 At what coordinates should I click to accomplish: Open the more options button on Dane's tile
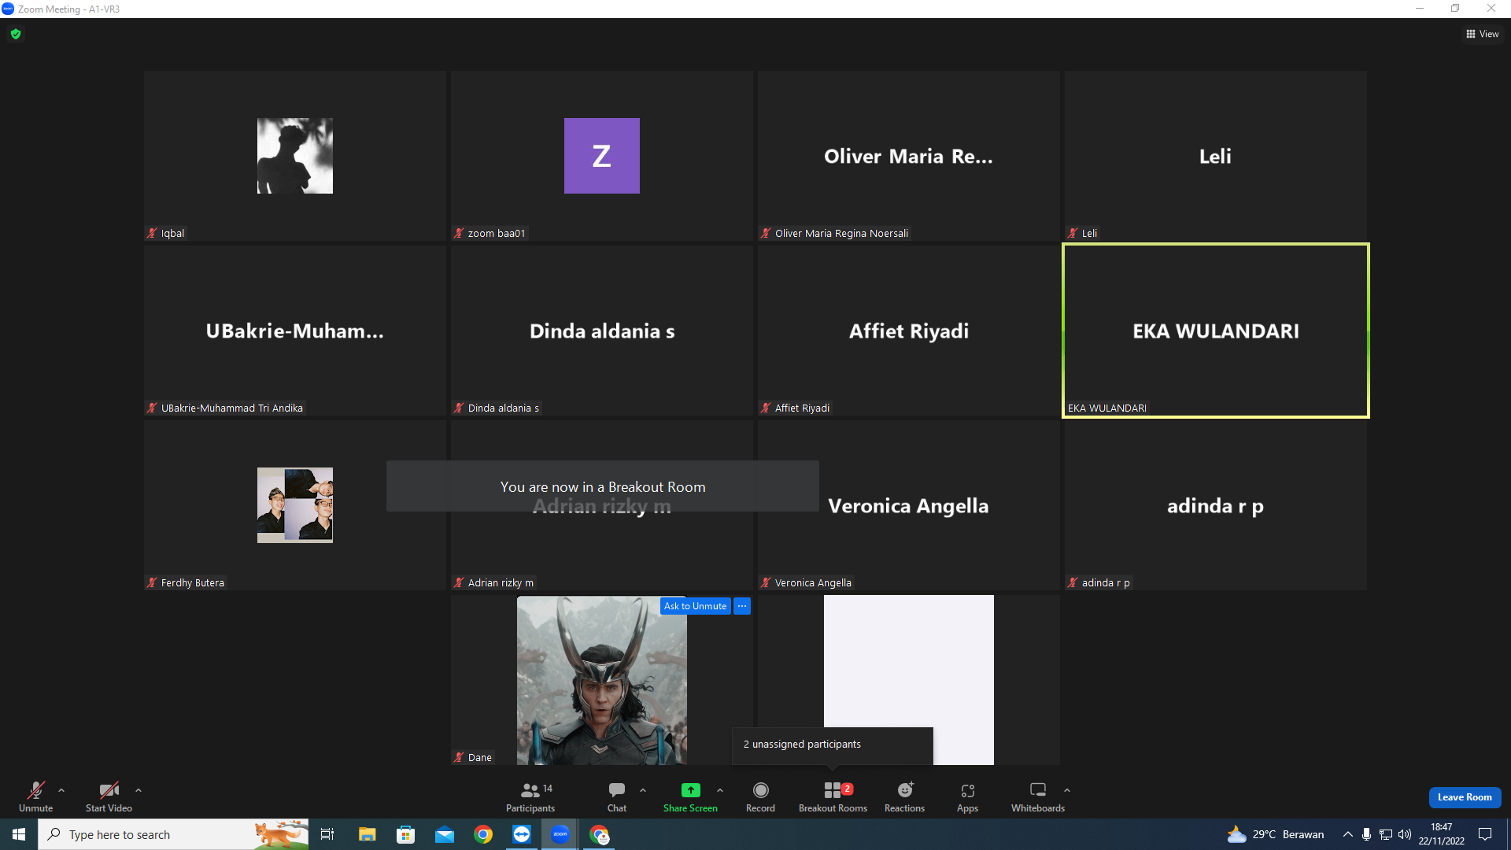tap(742, 606)
